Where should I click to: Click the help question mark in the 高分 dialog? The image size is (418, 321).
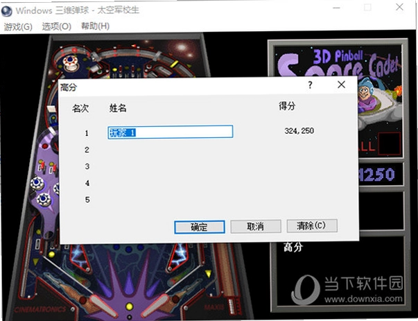[310, 85]
